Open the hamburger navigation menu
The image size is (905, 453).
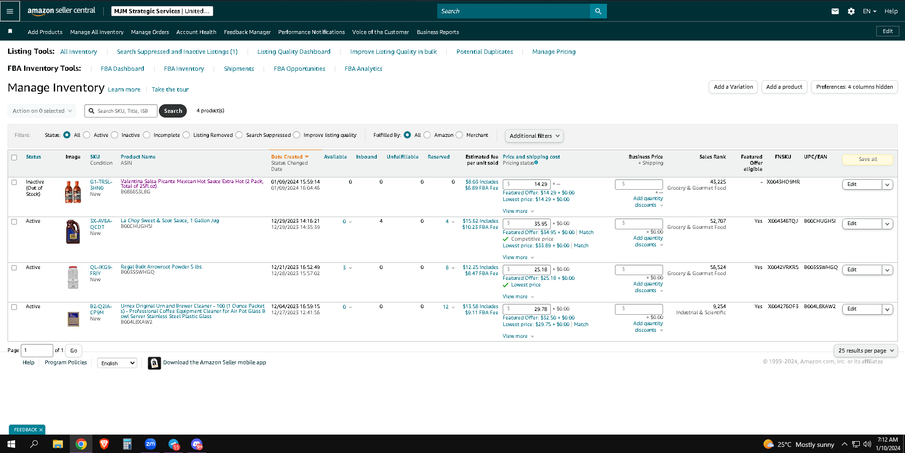click(10, 11)
